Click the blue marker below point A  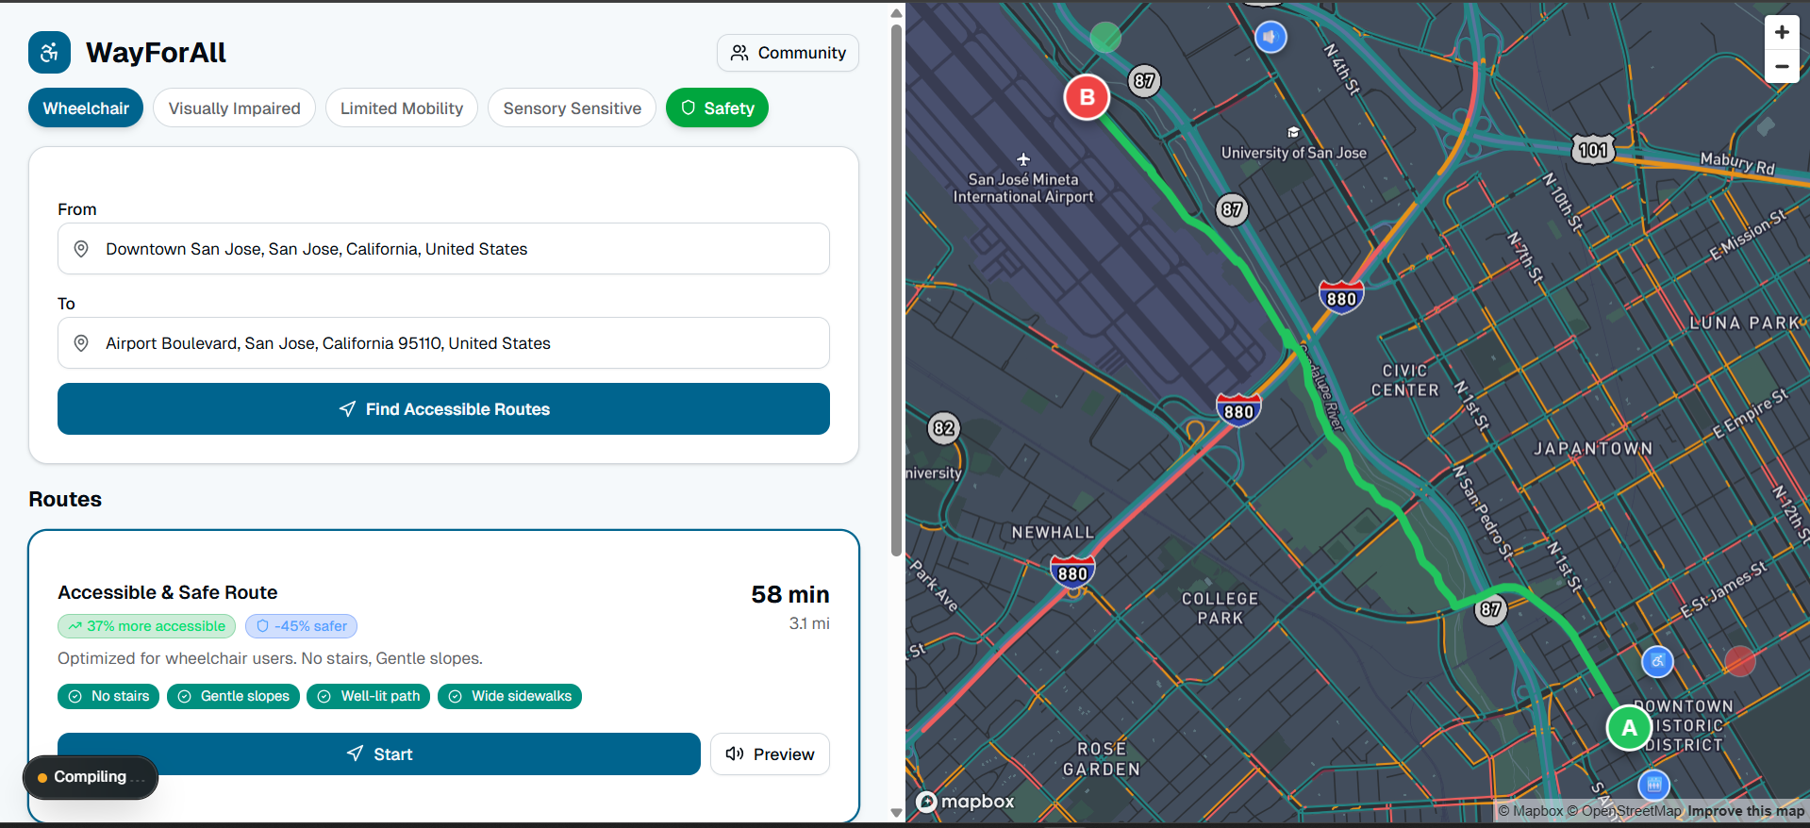[x=1653, y=784]
